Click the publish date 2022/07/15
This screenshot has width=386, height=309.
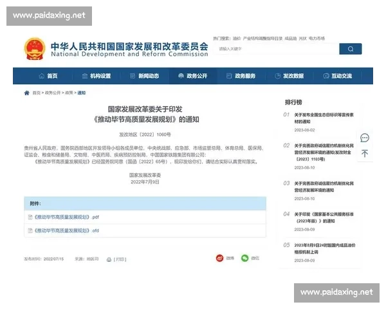(53, 259)
